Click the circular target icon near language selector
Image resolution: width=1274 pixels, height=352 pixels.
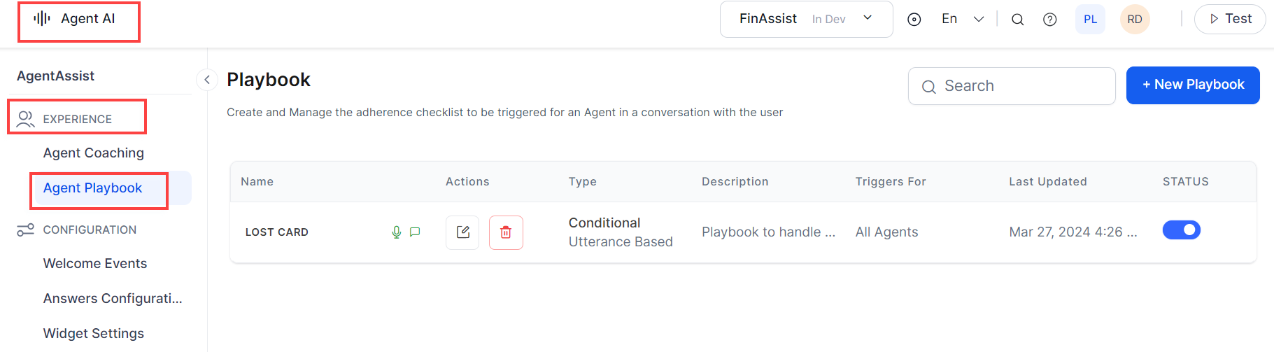[914, 20]
